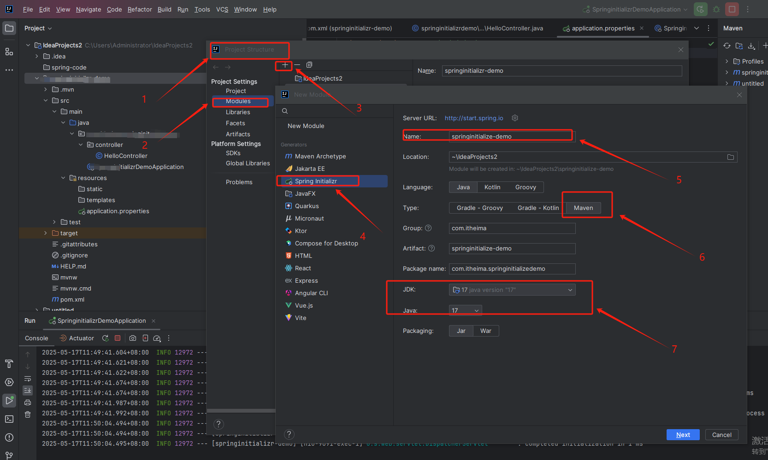Select War packaging option
Viewport: 768px width, 460px height.
[486, 331]
